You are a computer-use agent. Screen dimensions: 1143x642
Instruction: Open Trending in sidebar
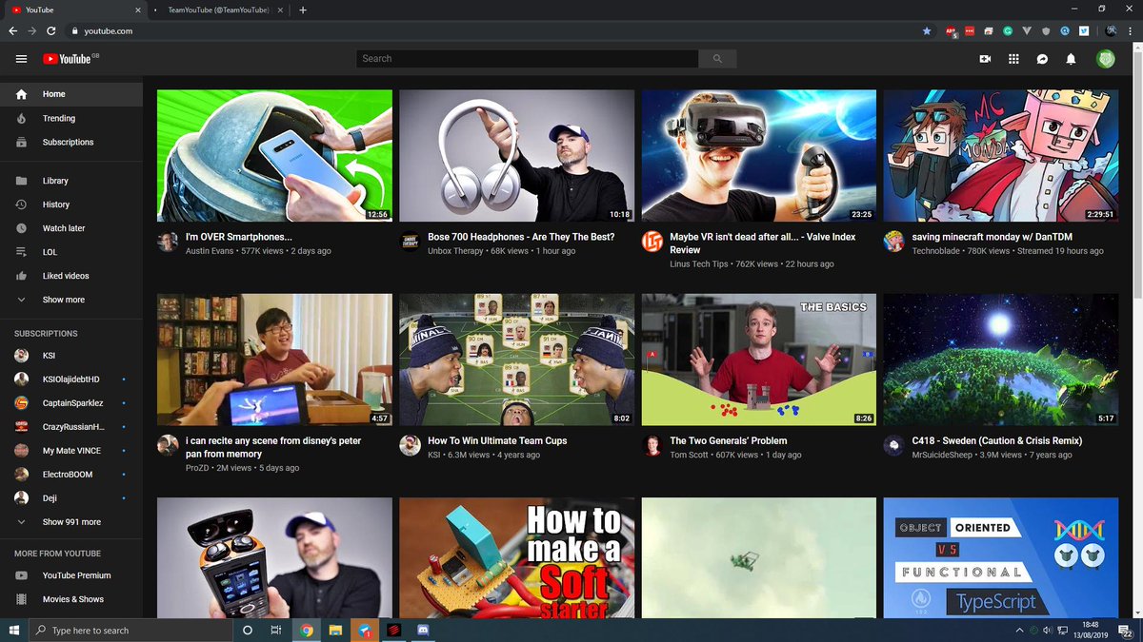click(71, 118)
